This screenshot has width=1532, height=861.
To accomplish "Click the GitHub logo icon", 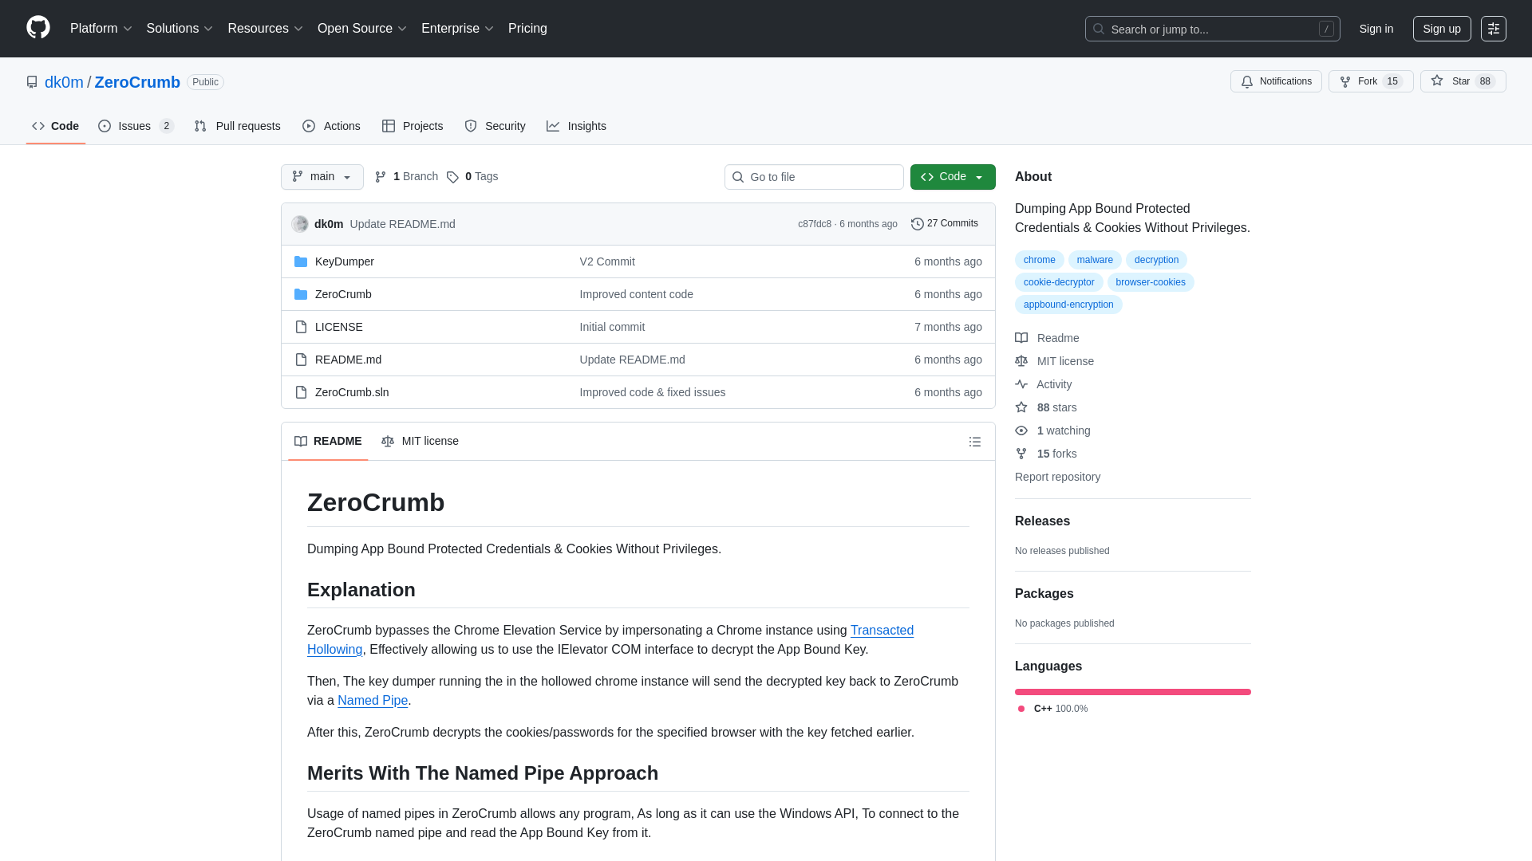I will (38, 28).
